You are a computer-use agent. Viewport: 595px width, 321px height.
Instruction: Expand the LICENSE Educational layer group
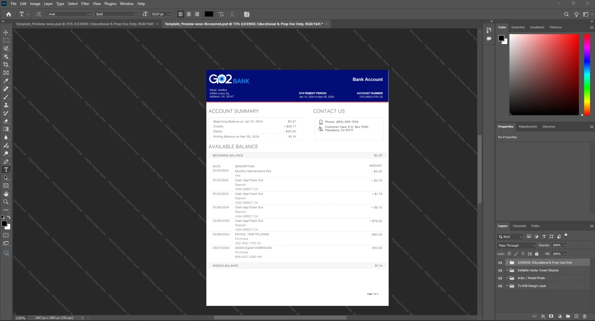pos(507,263)
